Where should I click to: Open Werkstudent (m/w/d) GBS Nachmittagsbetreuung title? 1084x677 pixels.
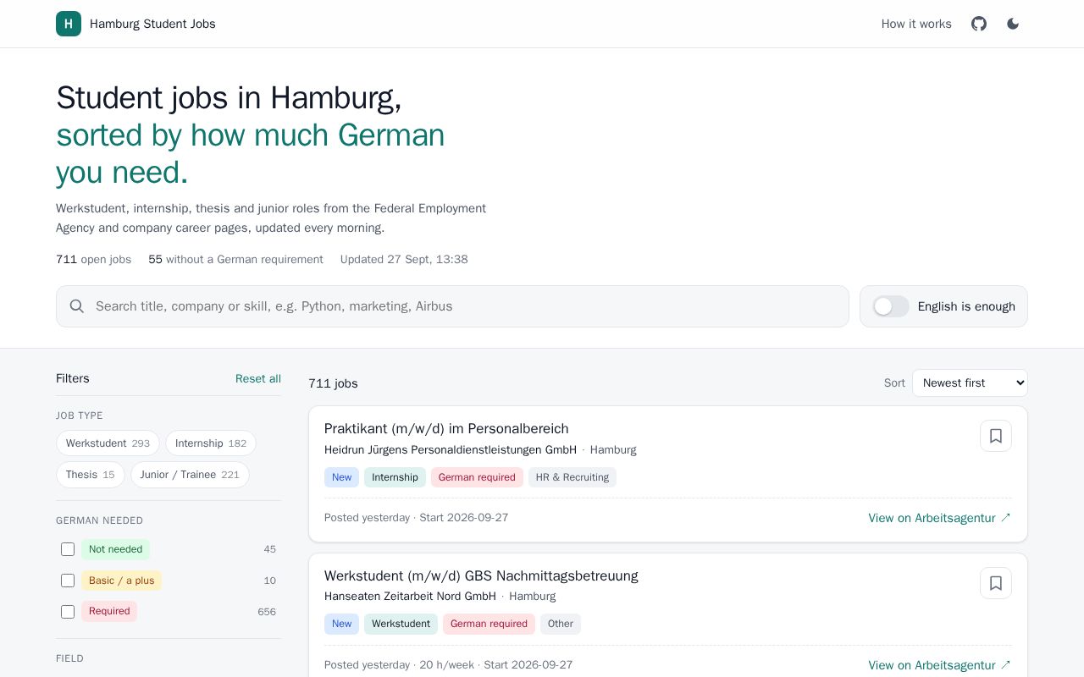(x=481, y=576)
